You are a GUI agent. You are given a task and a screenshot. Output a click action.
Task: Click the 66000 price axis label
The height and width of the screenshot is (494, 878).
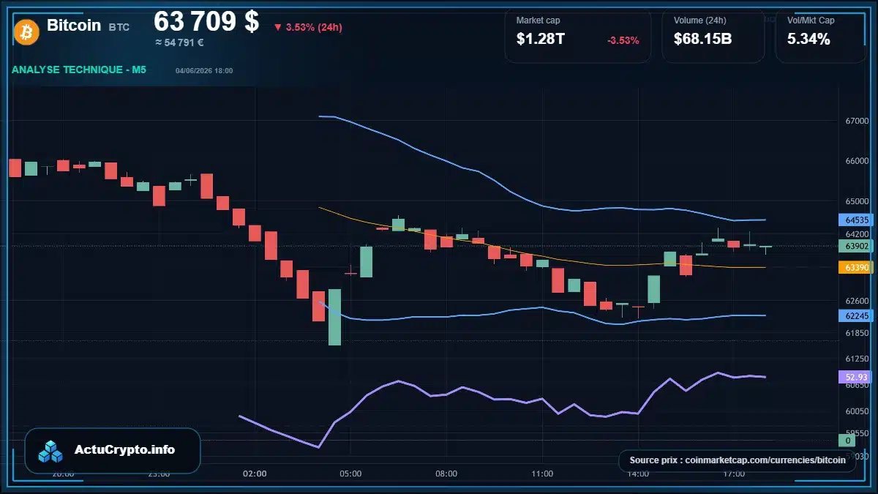pyautogui.click(x=857, y=161)
